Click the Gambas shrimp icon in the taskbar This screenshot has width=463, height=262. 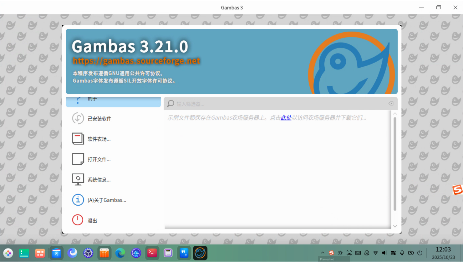coord(200,253)
